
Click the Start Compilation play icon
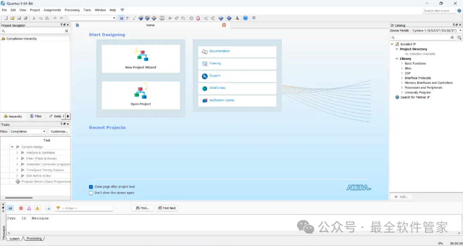[170, 18]
